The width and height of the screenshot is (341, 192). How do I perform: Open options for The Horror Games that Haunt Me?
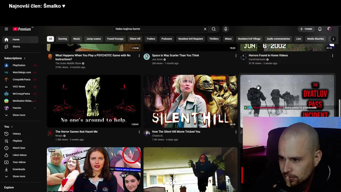point(139,132)
